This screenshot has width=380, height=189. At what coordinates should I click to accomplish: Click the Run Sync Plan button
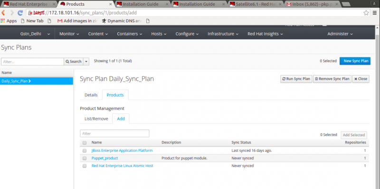pyautogui.click(x=296, y=79)
